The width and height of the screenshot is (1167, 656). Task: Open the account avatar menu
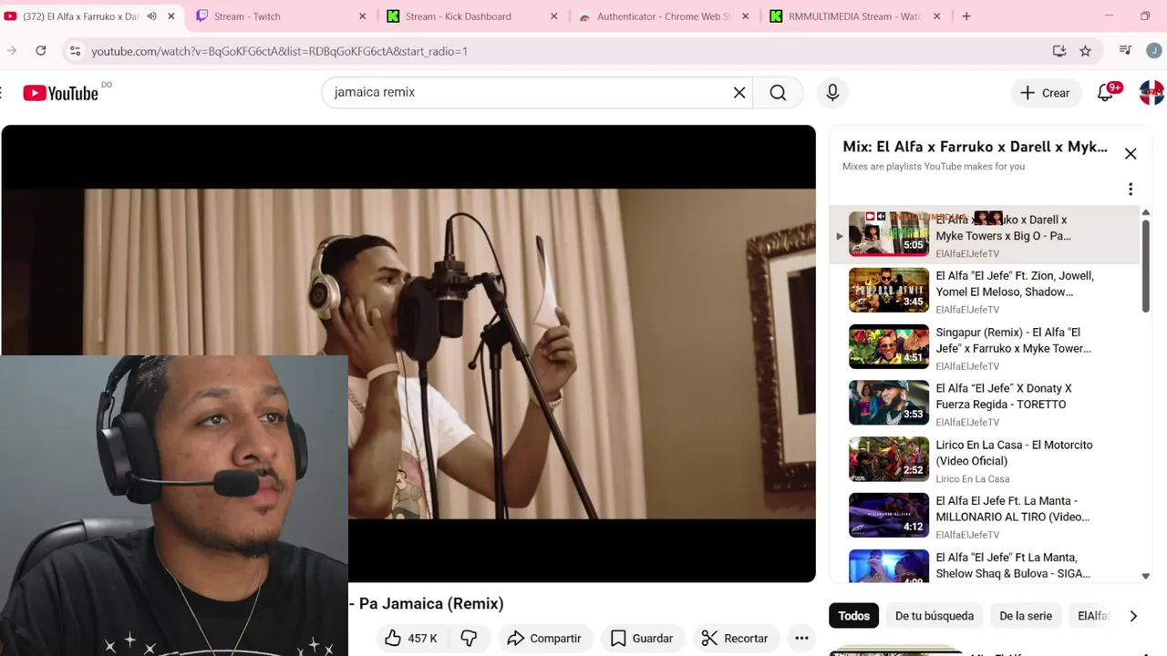pos(1152,92)
